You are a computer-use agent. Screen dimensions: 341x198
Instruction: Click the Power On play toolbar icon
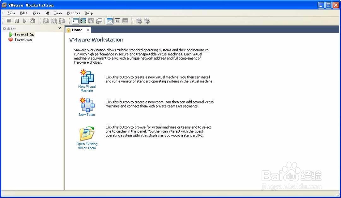(25, 21)
